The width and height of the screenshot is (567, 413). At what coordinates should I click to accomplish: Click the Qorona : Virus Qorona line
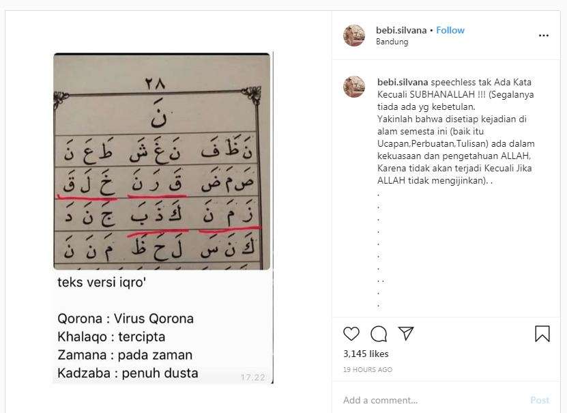click(x=126, y=319)
